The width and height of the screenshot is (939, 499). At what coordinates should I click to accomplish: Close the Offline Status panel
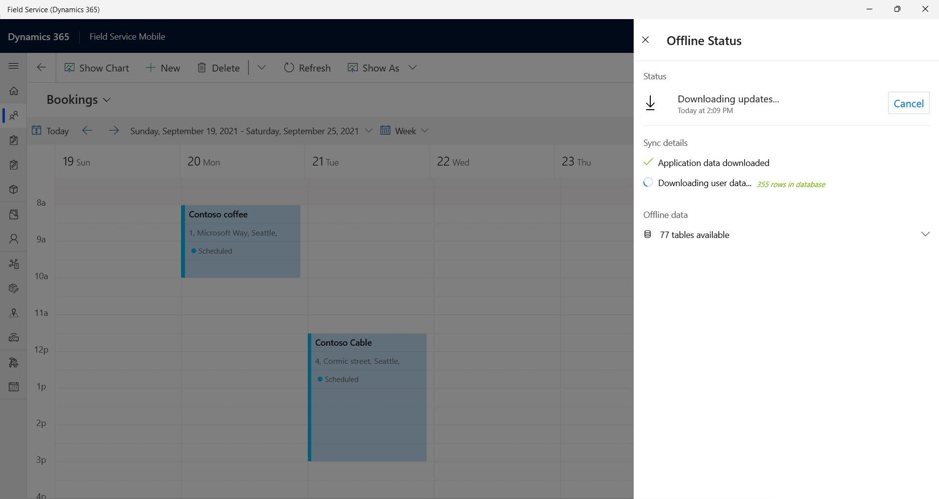(x=645, y=40)
